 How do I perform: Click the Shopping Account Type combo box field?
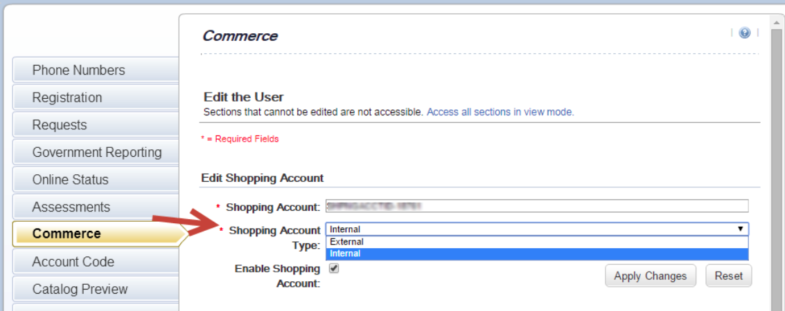(x=537, y=229)
